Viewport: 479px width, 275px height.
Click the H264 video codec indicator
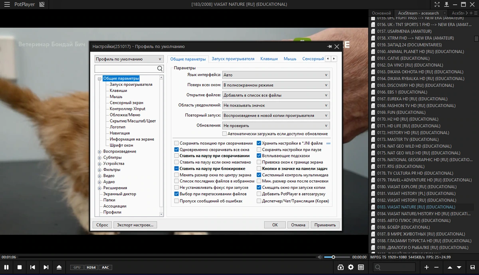click(x=91, y=267)
